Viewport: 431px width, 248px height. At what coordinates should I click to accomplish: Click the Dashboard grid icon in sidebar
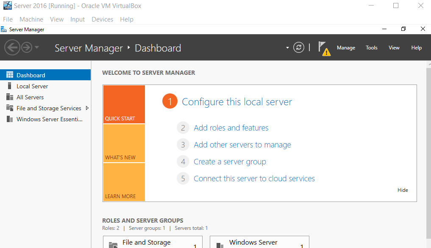10,75
